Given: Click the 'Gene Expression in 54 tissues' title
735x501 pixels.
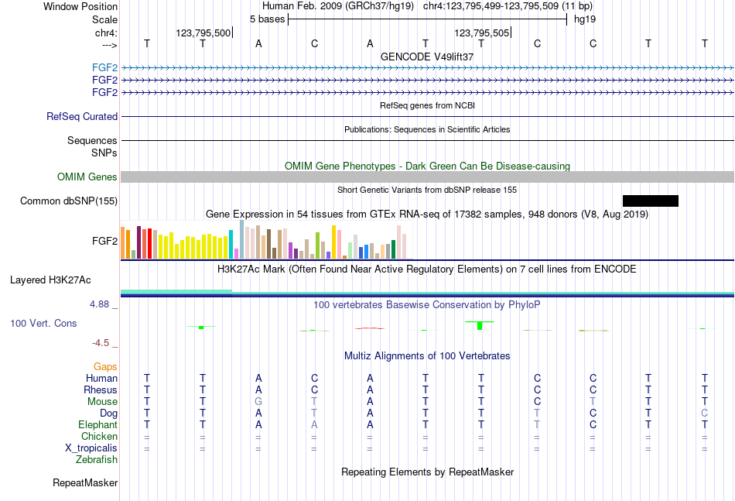Looking at the screenshot, I should point(427,214).
